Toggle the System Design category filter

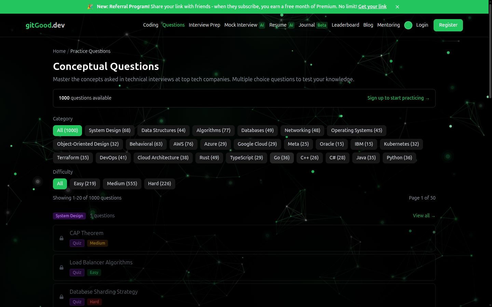point(109,130)
